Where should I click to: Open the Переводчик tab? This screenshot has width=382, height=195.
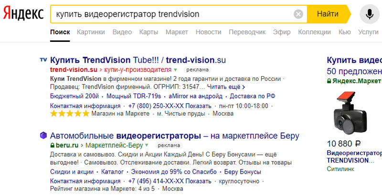pos(247,32)
